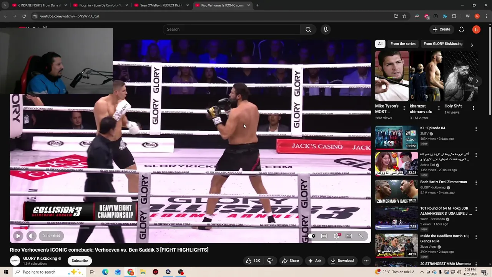Advance the Shorts shelf with the arrow
This screenshot has width=492, height=277.
click(x=477, y=81)
